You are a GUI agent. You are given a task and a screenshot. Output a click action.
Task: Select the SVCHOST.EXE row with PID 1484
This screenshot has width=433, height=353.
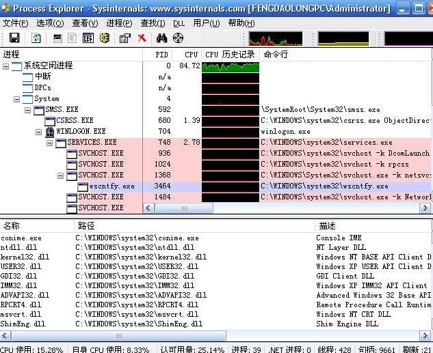click(x=215, y=197)
